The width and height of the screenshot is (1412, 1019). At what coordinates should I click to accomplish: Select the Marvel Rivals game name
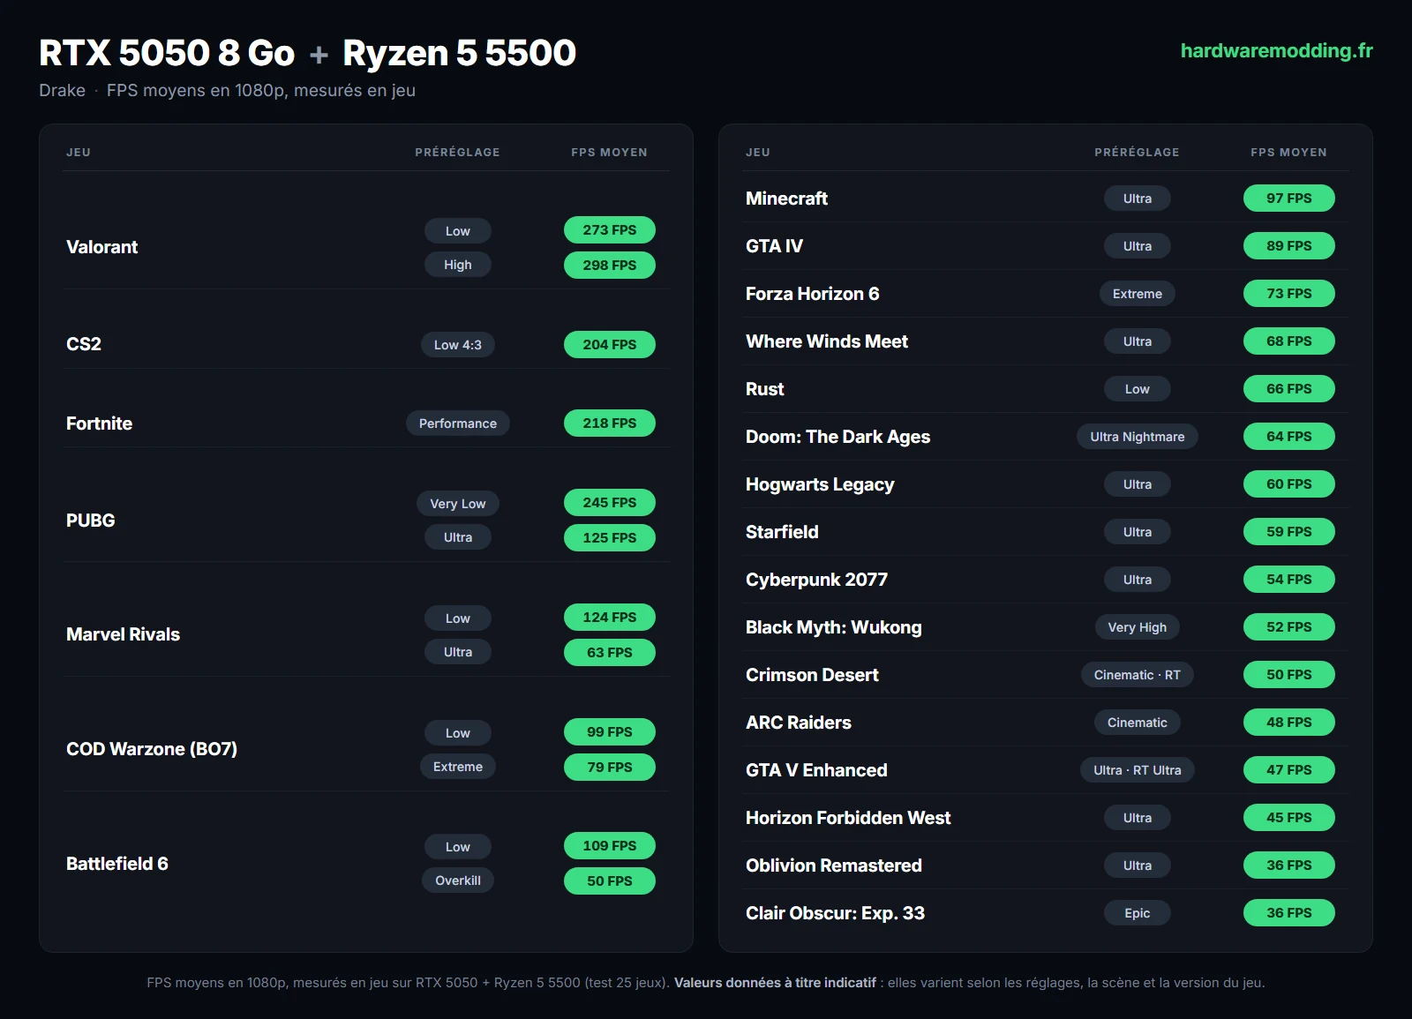[123, 634]
